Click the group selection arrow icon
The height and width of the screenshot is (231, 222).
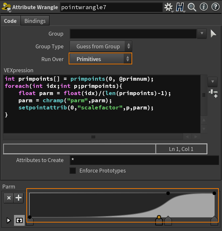[x=213, y=34]
